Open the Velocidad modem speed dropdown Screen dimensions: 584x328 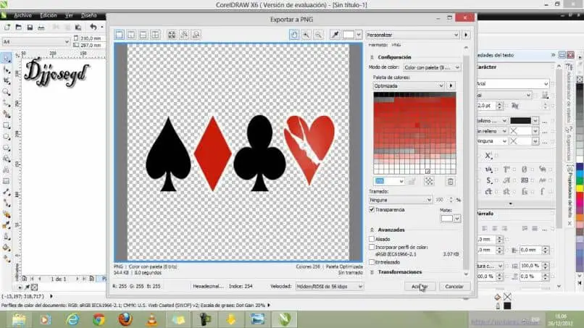coord(329,286)
